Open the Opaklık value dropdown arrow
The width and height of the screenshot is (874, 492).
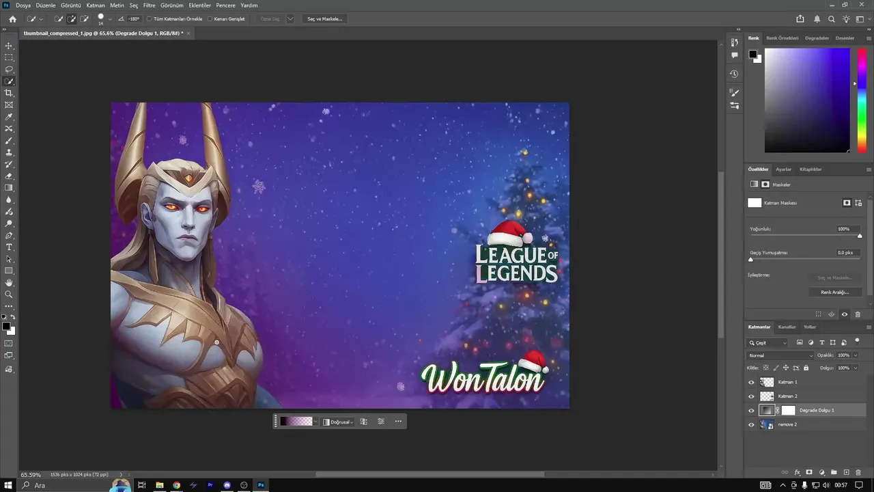(854, 355)
